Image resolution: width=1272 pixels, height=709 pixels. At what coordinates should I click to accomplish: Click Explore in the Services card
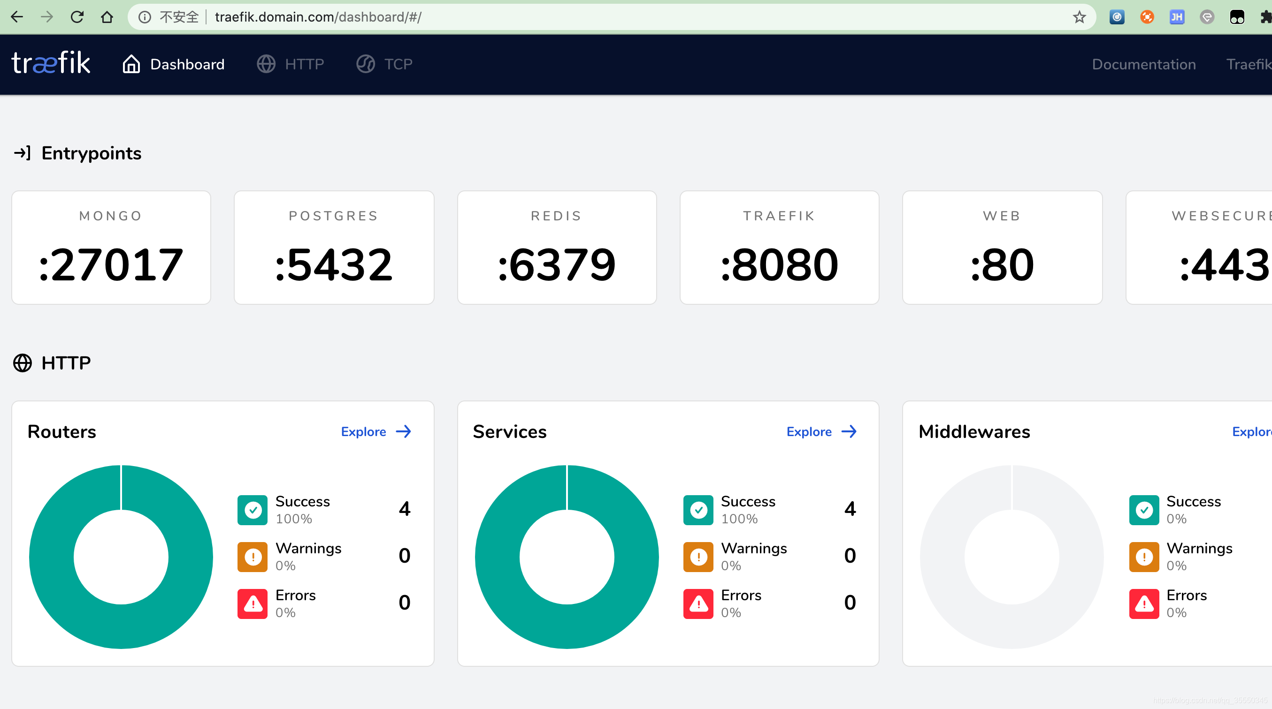[x=809, y=432]
